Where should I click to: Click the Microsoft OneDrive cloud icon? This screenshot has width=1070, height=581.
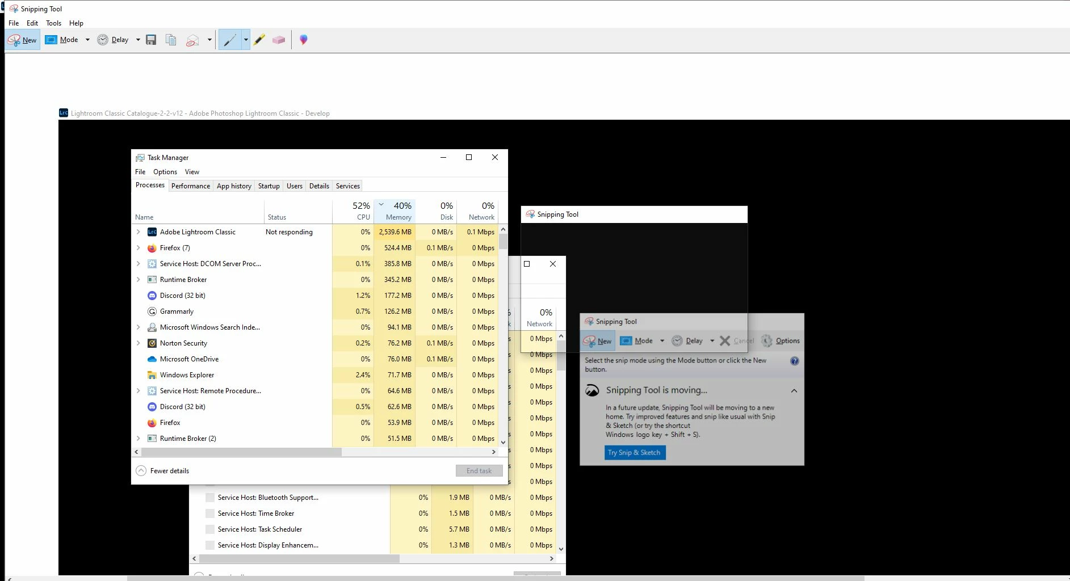coord(152,359)
